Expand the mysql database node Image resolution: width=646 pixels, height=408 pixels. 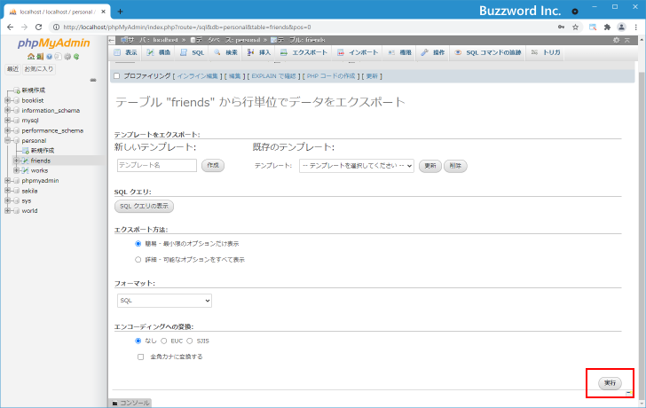point(7,121)
